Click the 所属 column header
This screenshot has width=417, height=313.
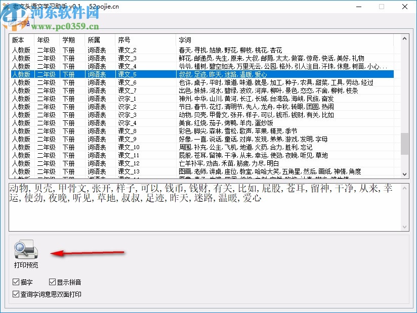(x=100, y=40)
